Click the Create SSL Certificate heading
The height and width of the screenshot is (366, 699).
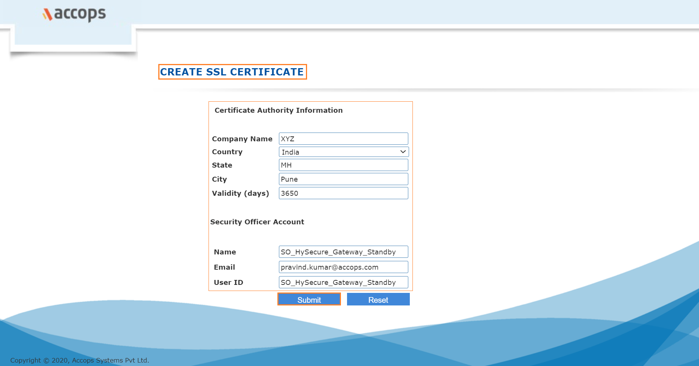click(x=232, y=72)
